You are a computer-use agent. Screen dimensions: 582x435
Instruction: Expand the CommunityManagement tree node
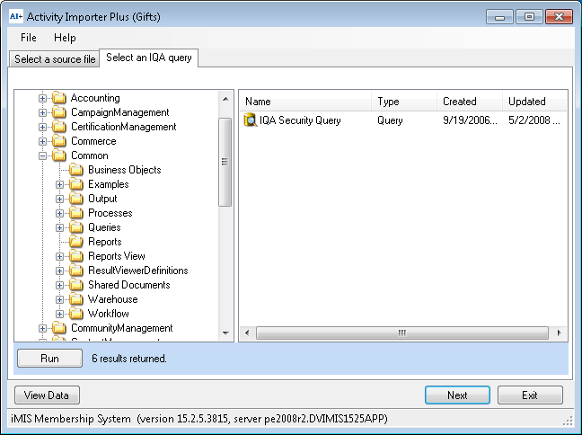coord(42,328)
